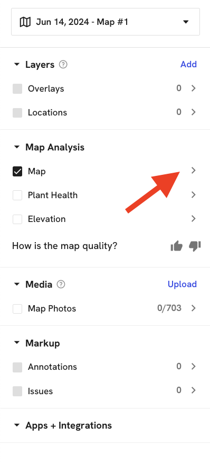Click the map icon in date selector
This screenshot has width=210, height=462.
pyautogui.click(x=25, y=22)
